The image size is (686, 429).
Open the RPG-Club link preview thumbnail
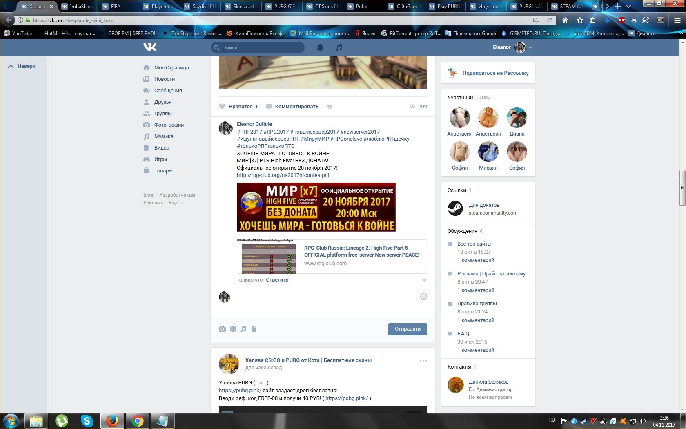pyautogui.click(x=267, y=257)
